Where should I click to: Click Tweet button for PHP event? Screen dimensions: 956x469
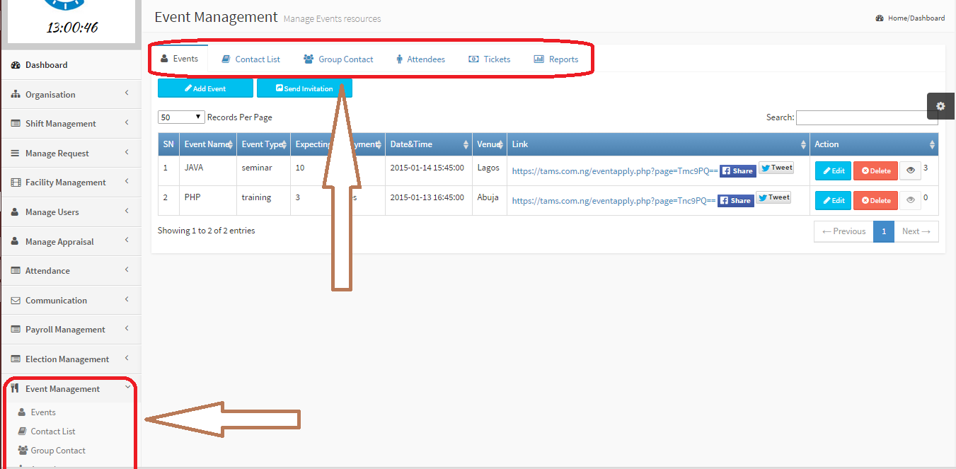point(773,198)
